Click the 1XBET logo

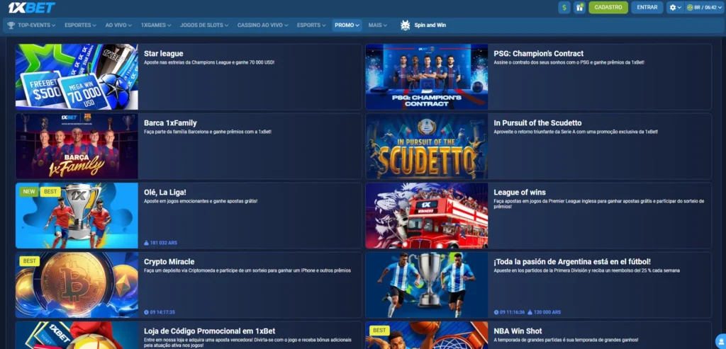pyautogui.click(x=31, y=8)
